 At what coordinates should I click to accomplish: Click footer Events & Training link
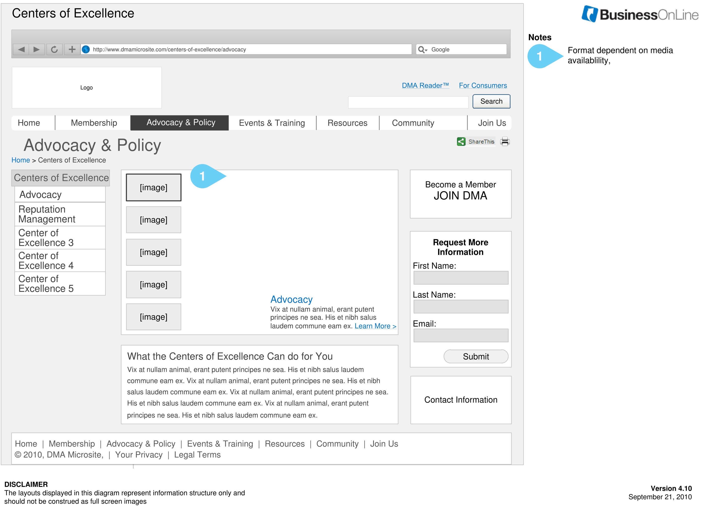[x=220, y=444]
